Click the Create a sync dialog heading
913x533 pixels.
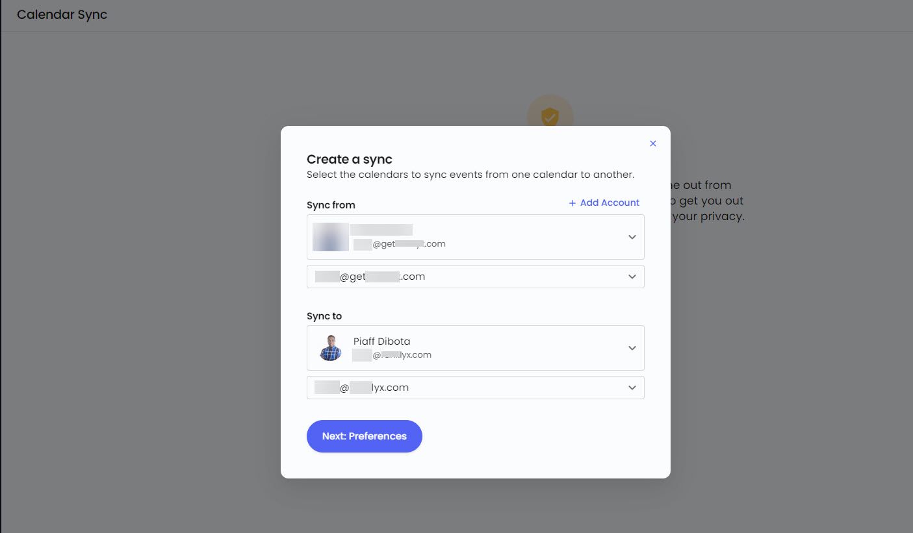[x=349, y=159]
